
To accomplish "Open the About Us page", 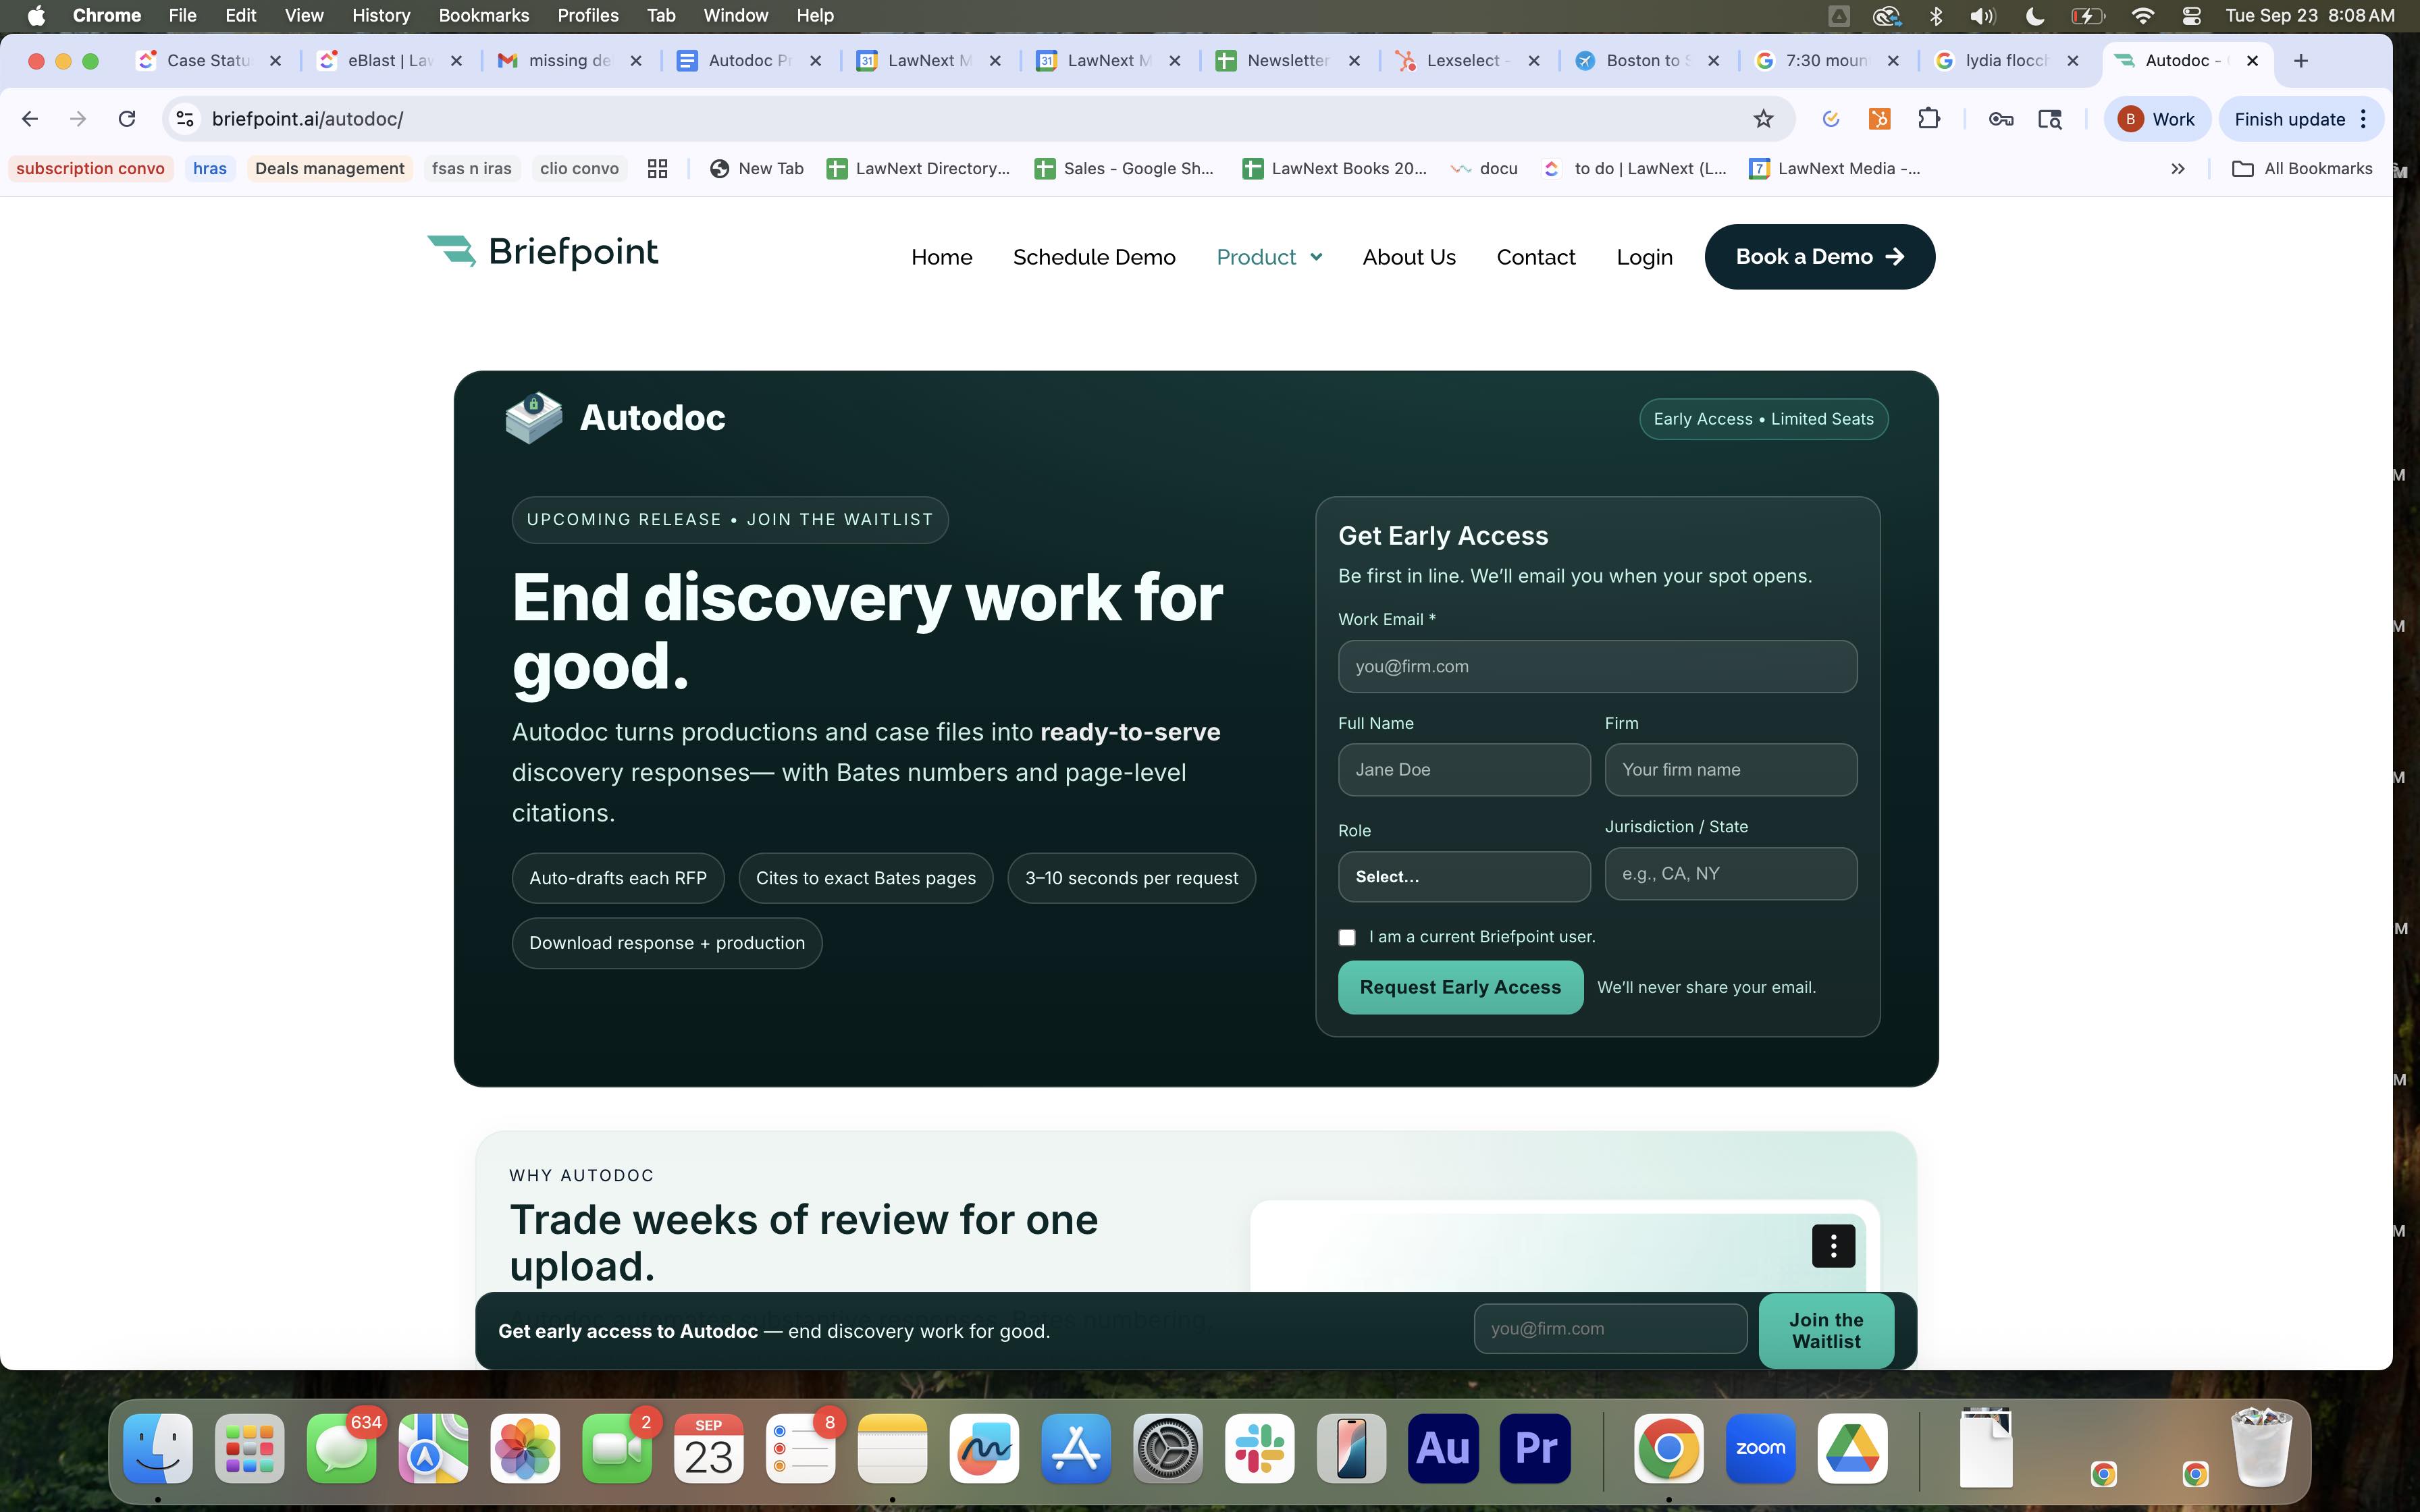I will click(x=1409, y=257).
